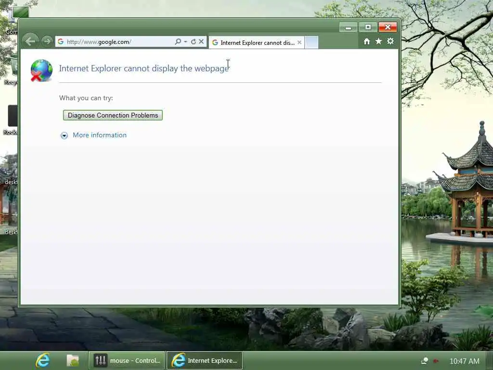Click the globe error icon on page

(41, 70)
